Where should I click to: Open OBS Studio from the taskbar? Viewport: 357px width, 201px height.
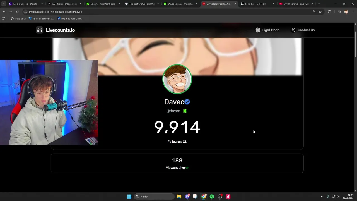tap(220, 197)
